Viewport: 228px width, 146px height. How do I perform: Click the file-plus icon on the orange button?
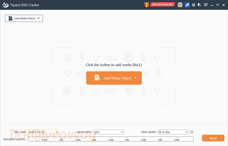pos(97,78)
